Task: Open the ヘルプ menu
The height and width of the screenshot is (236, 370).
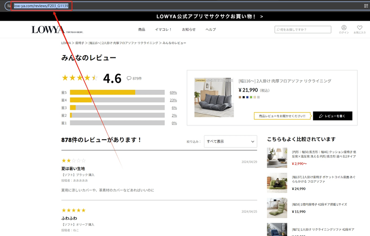Action: coord(210,30)
